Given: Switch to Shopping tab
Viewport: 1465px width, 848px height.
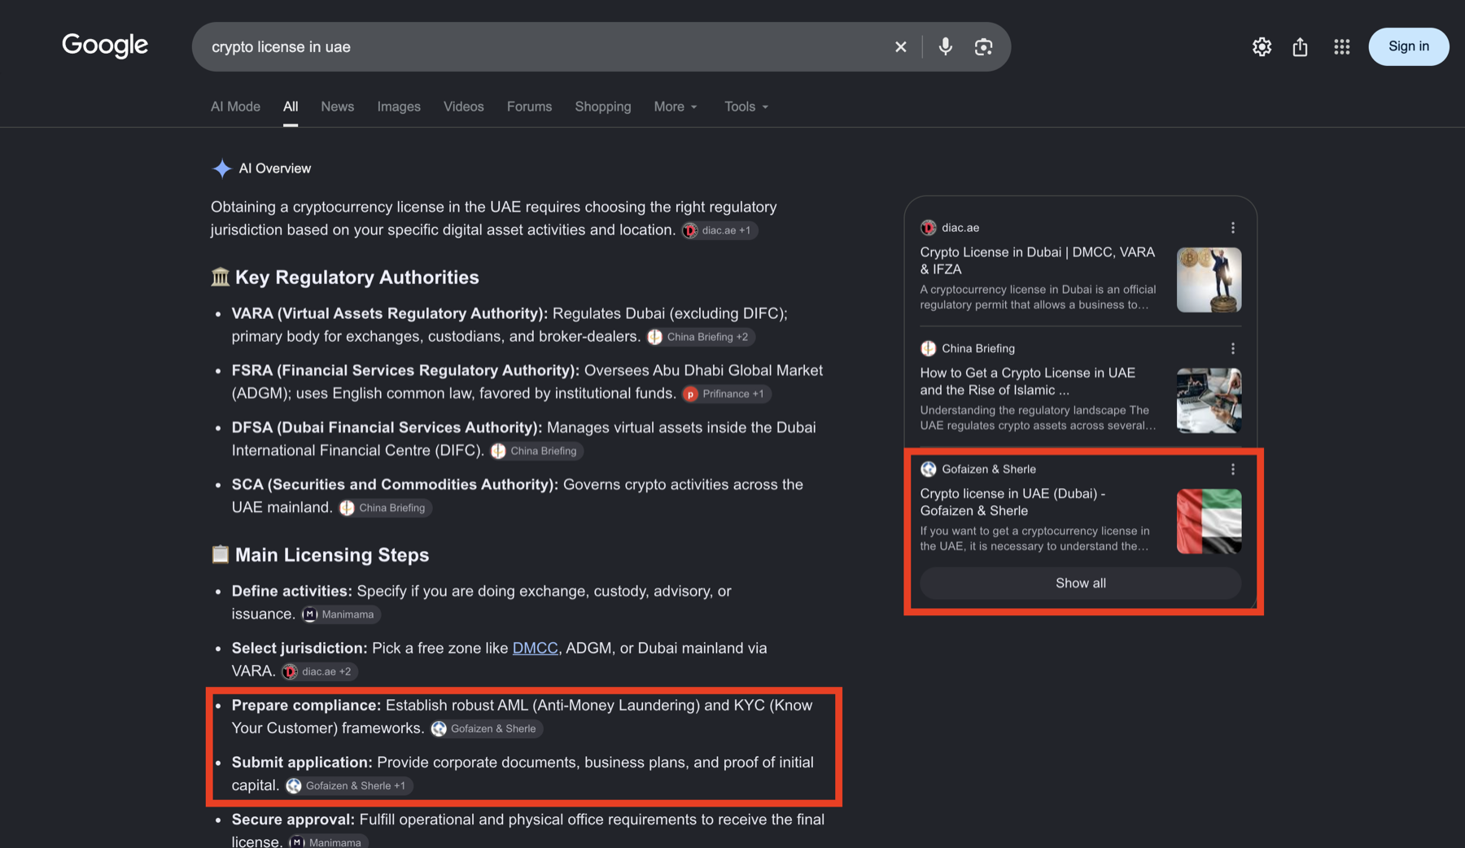Looking at the screenshot, I should (x=603, y=107).
